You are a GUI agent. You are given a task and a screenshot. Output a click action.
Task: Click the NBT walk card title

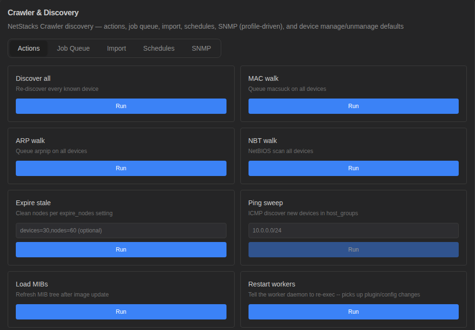point(262,141)
